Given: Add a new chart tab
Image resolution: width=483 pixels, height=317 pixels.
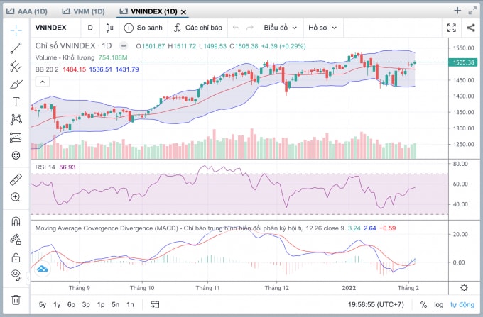Looking at the screenshot, I should (457, 11).
